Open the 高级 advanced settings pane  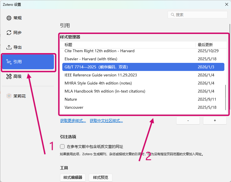[x=28, y=76]
